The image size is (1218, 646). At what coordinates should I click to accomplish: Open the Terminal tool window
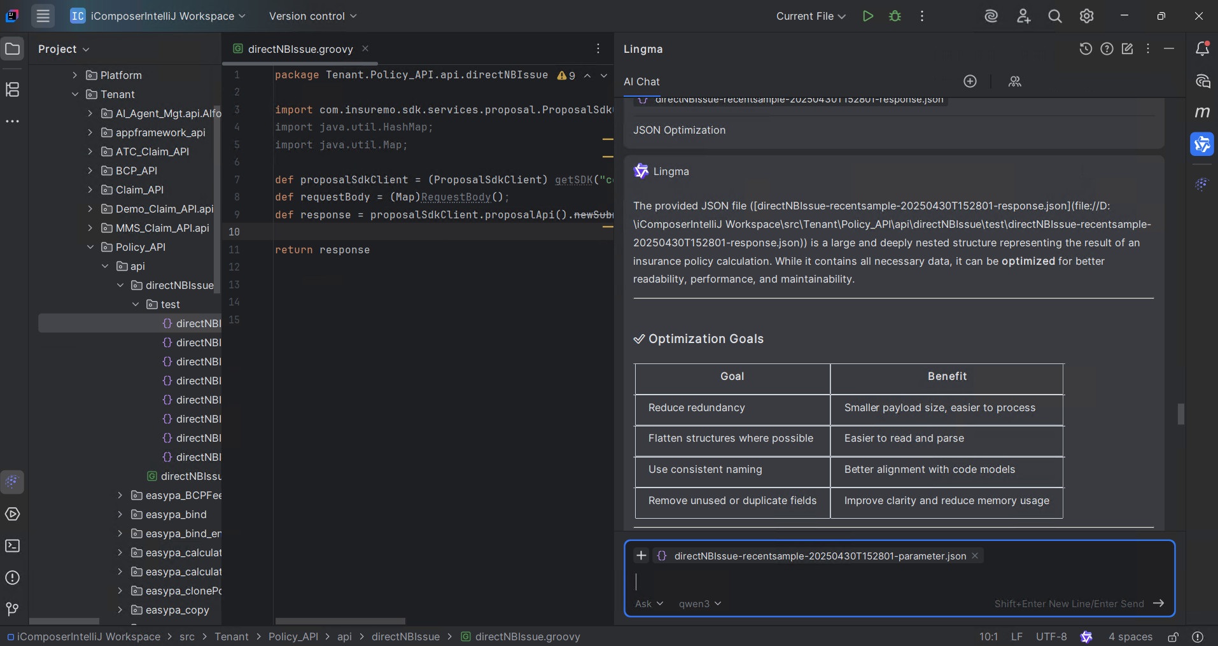tap(12, 546)
